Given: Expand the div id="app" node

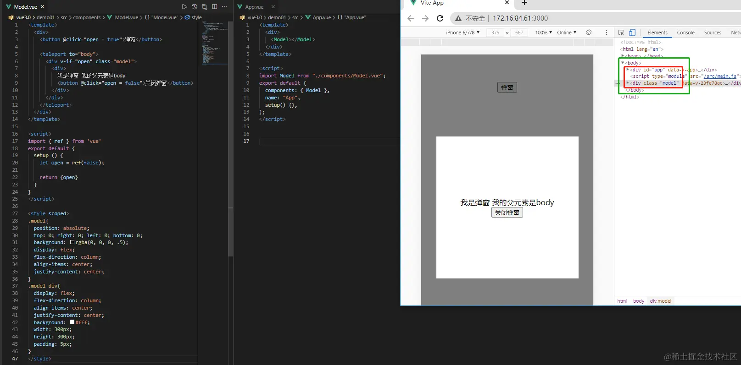Looking at the screenshot, I should (x=628, y=70).
